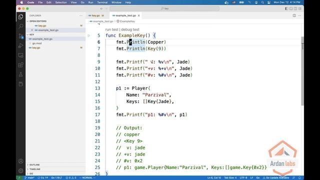Open the Selection menu
This screenshot has width=320, height=180.
coord(61,2)
